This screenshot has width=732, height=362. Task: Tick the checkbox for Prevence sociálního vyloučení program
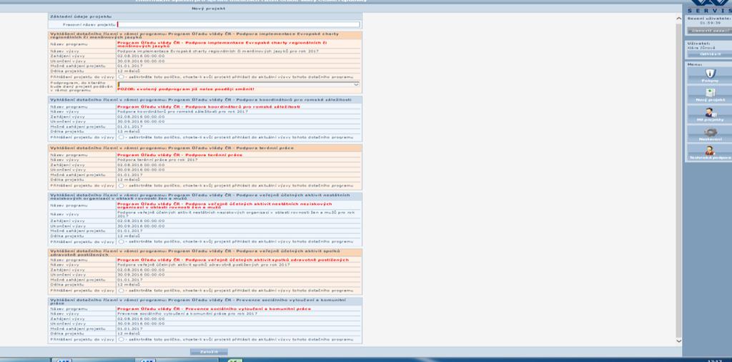tap(121, 339)
